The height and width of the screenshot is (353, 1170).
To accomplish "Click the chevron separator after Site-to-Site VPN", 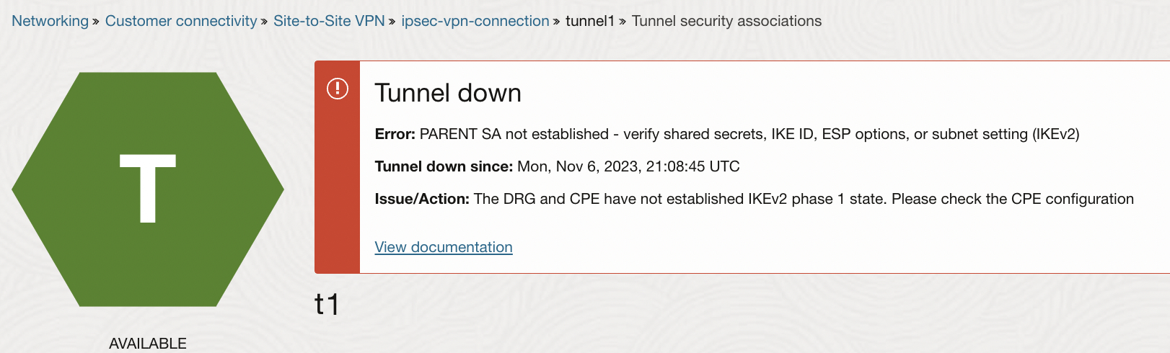I will click(392, 22).
